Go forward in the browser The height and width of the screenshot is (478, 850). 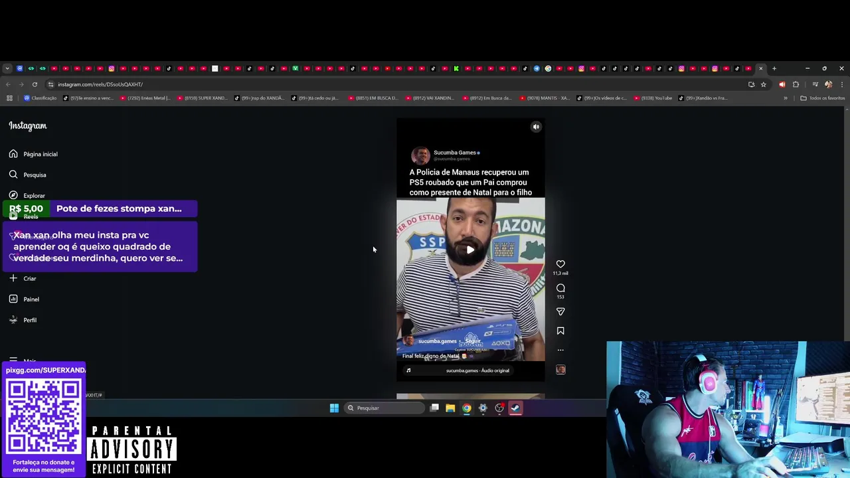(x=21, y=84)
